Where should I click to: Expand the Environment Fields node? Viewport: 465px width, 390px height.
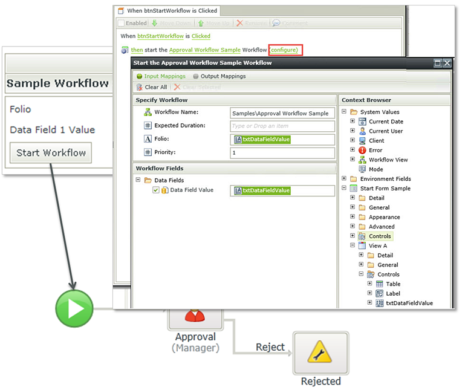[x=343, y=178]
